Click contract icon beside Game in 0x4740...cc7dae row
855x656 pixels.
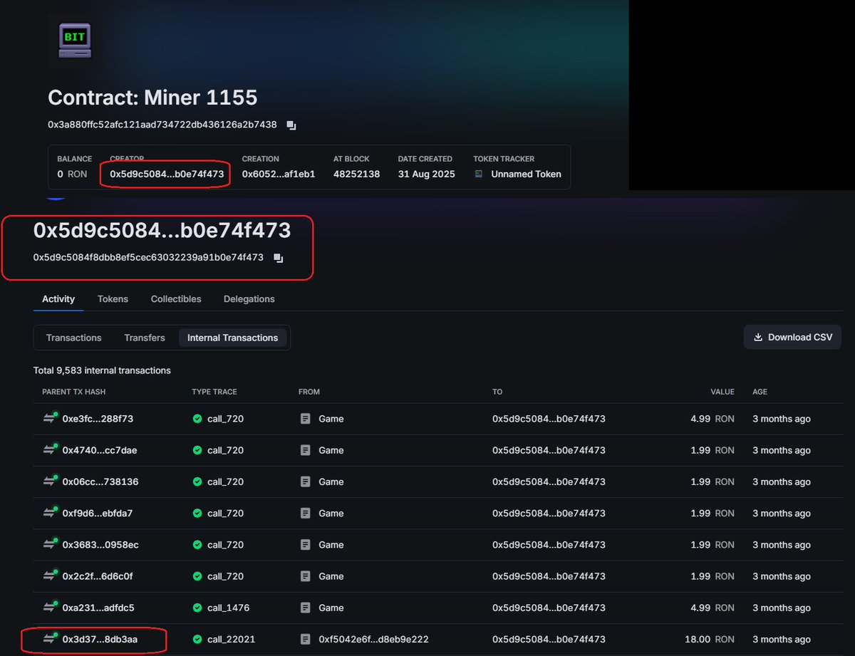pos(306,450)
